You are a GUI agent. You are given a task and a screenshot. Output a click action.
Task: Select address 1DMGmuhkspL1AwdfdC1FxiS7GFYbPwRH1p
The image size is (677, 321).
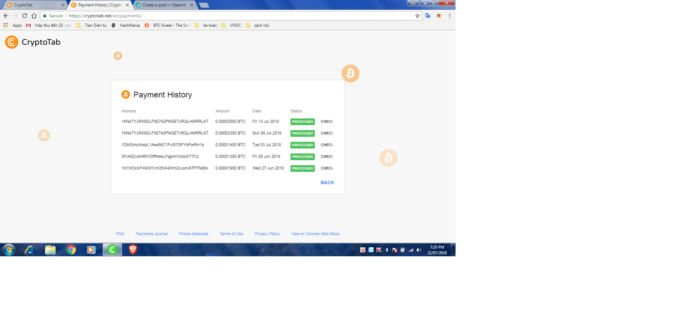[x=163, y=145]
